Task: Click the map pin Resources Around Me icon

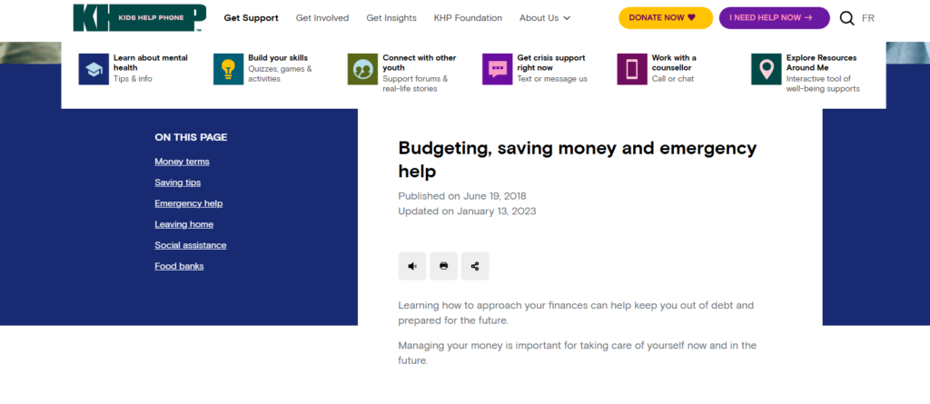Action: 767,69
